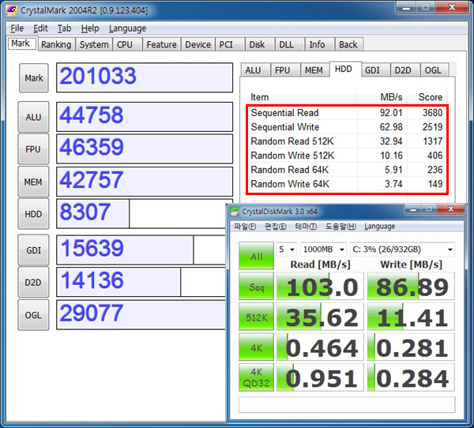Image resolution: width=474 pixels, height=428 pixels.
Task: Start the Seq test in CrystalDiskMark
Action: (x=256, y=286)
